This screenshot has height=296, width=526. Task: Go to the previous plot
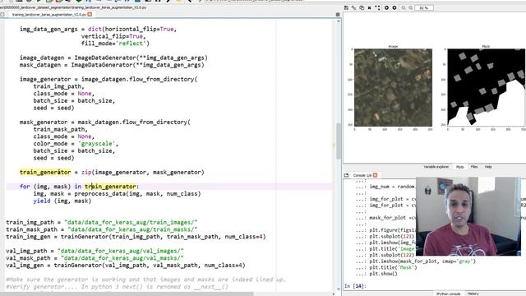(x=386, y=7)
